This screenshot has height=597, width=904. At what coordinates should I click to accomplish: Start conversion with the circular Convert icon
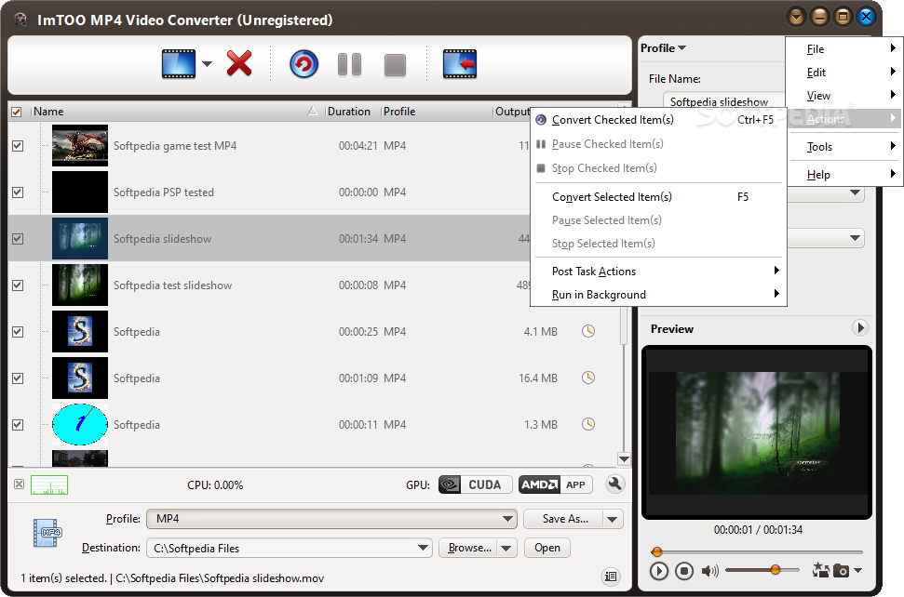coord(304,64)
